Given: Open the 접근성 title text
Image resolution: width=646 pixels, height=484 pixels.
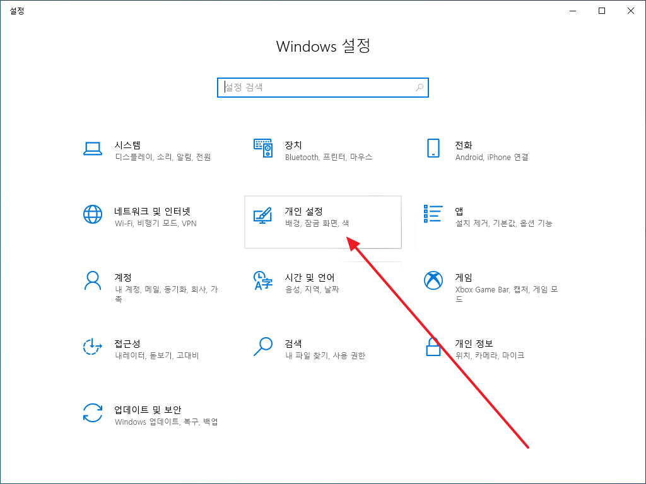Looking at the screenshot, I should point(127,343).
